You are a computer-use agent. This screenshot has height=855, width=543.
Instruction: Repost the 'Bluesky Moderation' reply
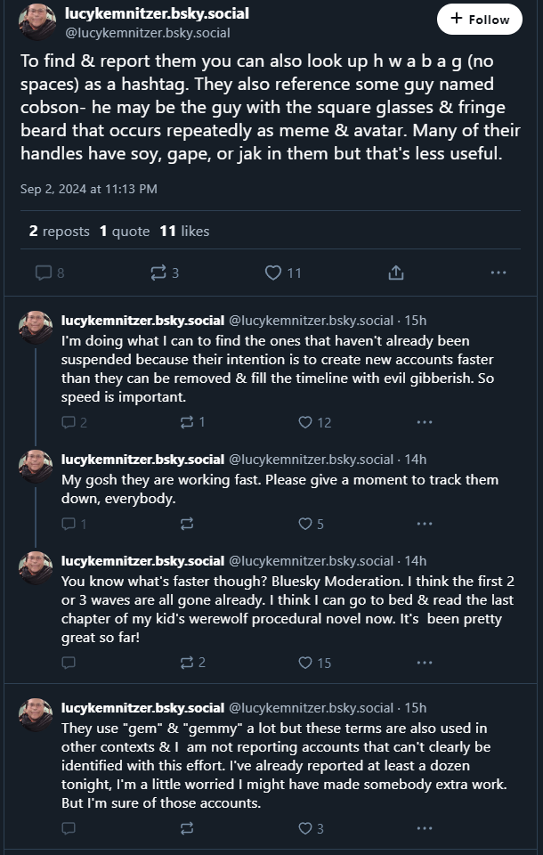[186, 663]
